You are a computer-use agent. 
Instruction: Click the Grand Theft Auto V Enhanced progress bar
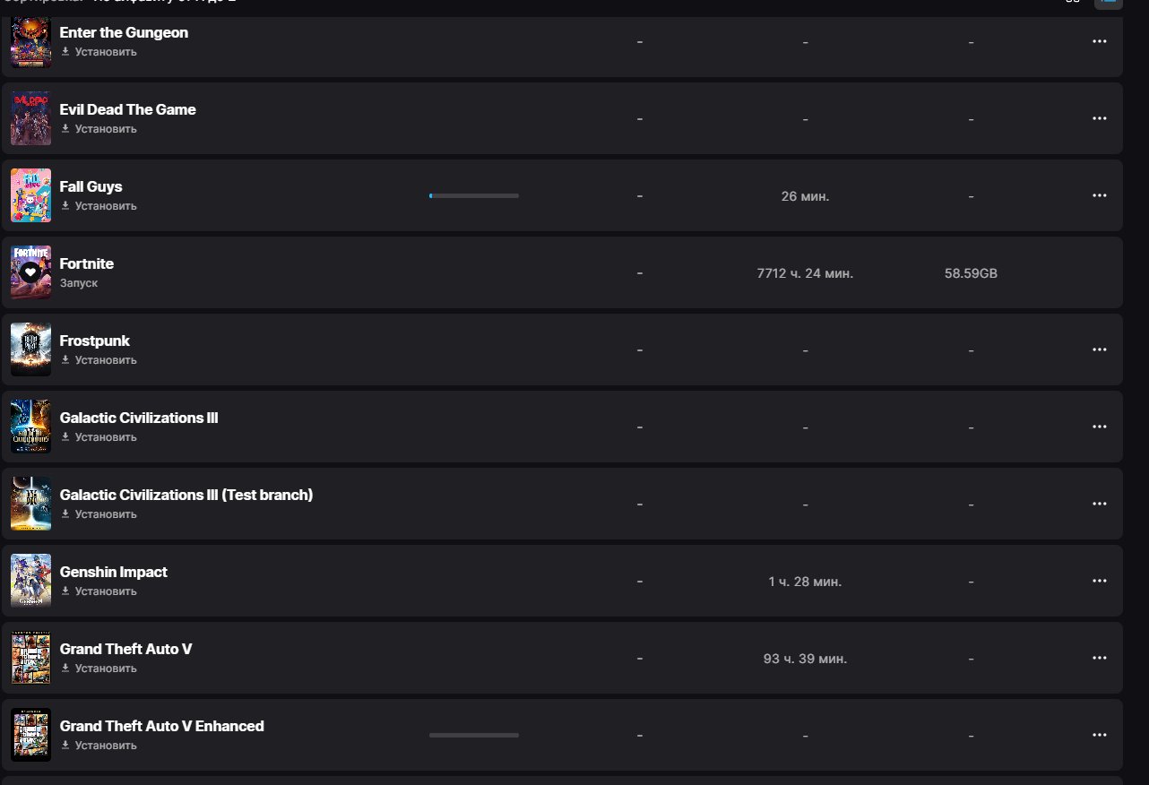(x=474, y=735)
